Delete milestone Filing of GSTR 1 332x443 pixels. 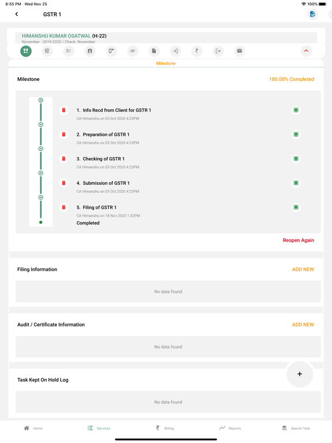pyautogui.click(x=64, y=207)
